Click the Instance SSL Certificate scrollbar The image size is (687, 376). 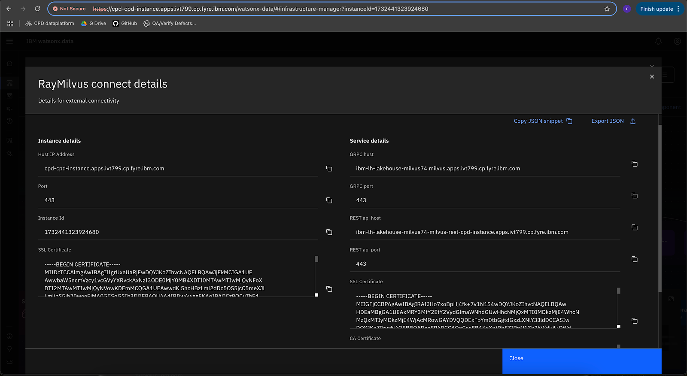[x=316, y=259]
